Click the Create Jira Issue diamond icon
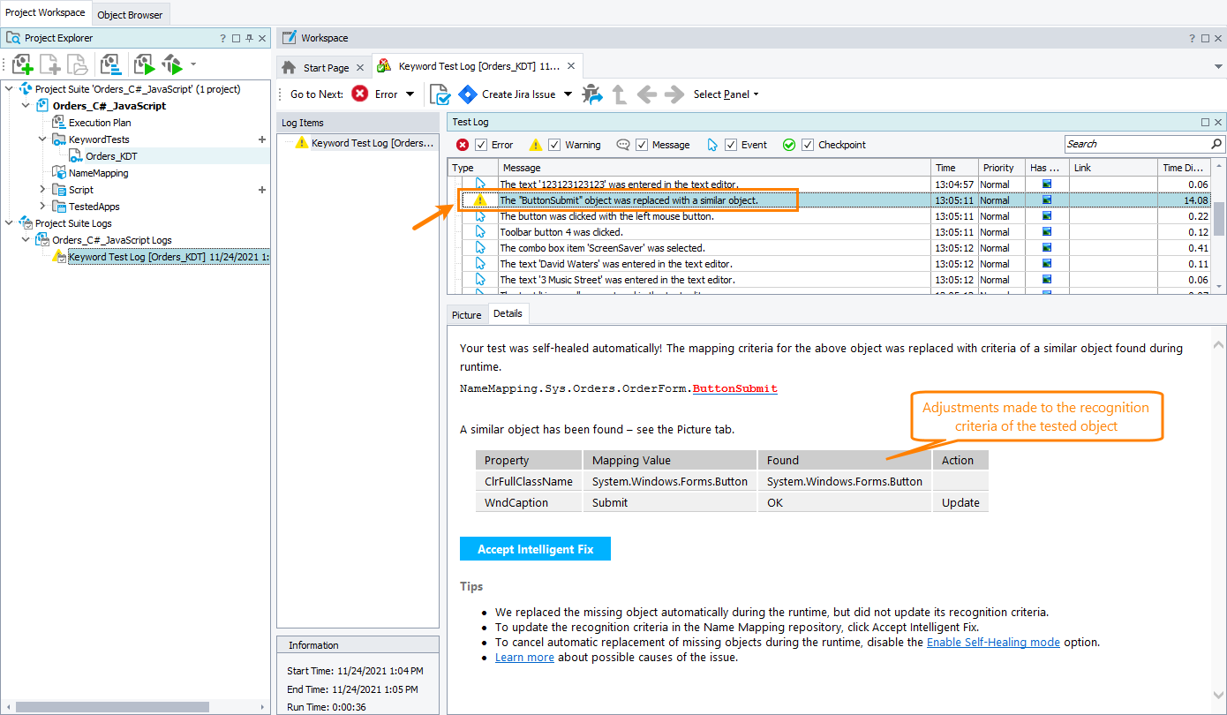The height and width of the screenshot is (715, 1227). click(x=468, y=94)
